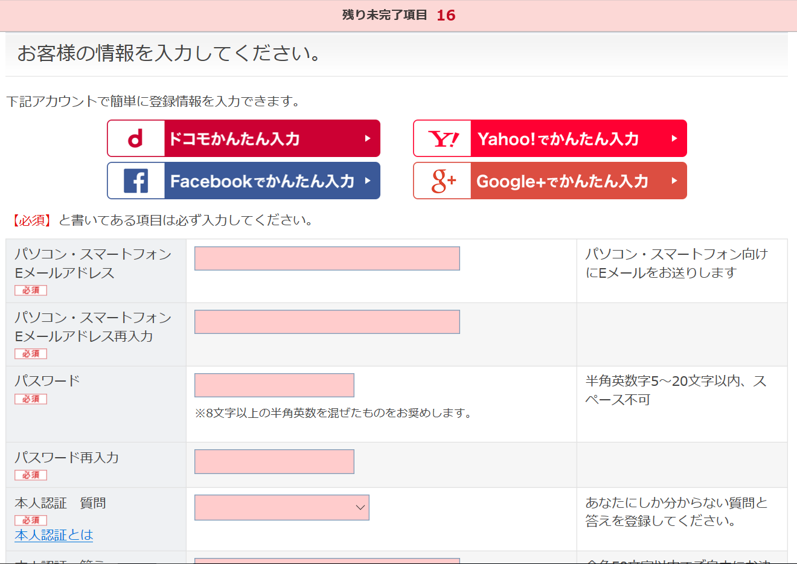
Task: Click the docomo 'd' logo icon
Action: (x=136, y=139)
